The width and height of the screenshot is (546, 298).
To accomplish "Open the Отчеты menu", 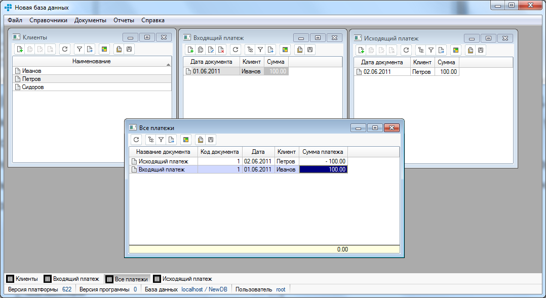I will (x=124, y=20).
